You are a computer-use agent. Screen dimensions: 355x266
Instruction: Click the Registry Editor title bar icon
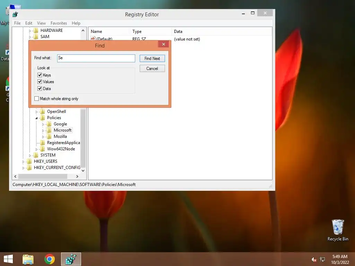[x=15, y=15]
